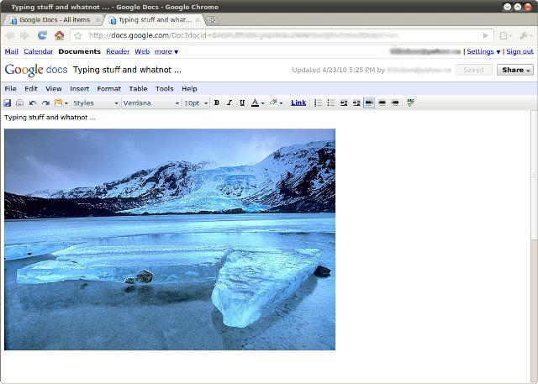Switch to Google Docs - All items tab

(52, 20)
